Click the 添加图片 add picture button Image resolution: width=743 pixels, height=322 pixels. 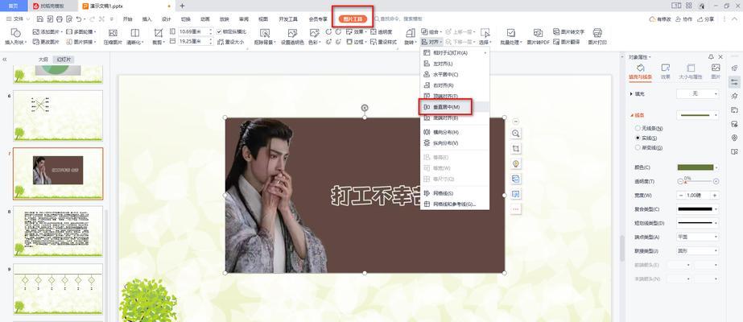click(x=46, y=31)
